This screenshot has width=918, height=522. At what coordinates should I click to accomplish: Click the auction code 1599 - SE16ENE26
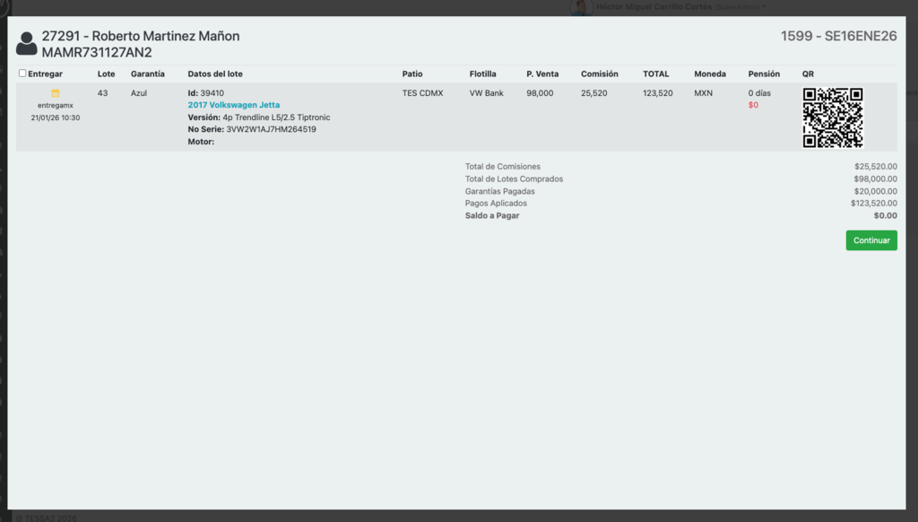pyautogui.click(x=838, y=36)
